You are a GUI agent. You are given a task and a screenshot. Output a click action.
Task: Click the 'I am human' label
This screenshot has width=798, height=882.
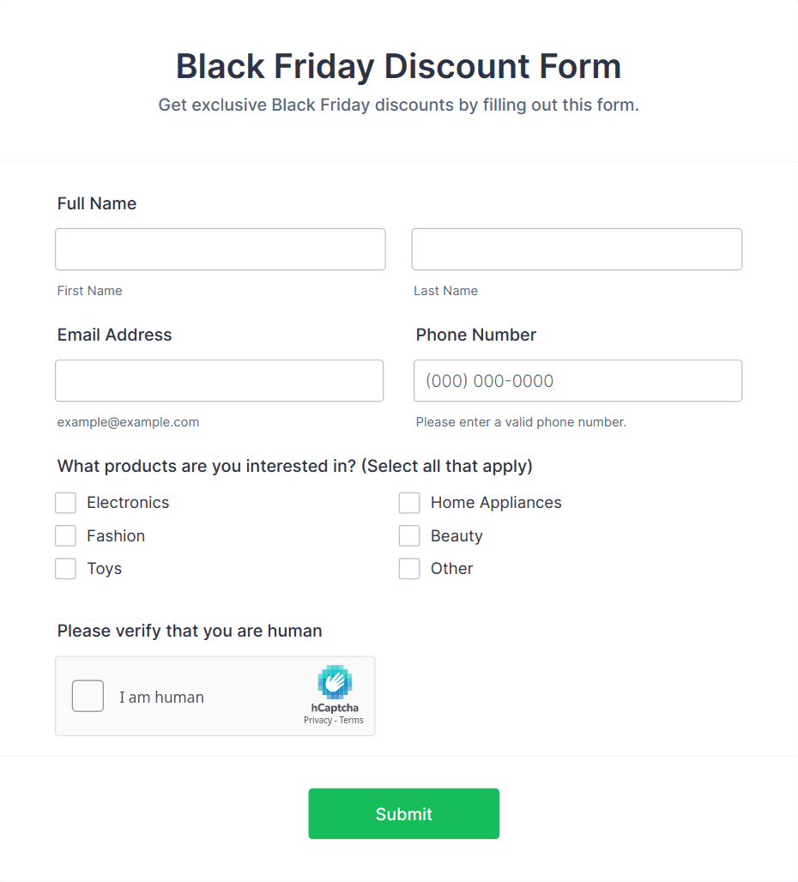(161, 697)
